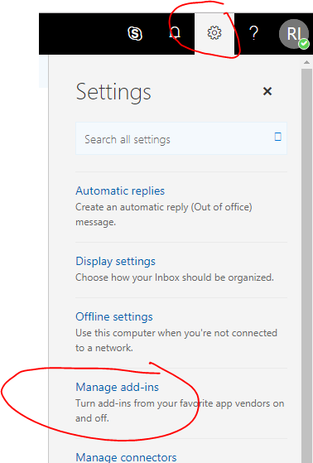Click the Search all settings field
Image resolution: width=313 pixels, height=463 pixels.
click(181, 138)
